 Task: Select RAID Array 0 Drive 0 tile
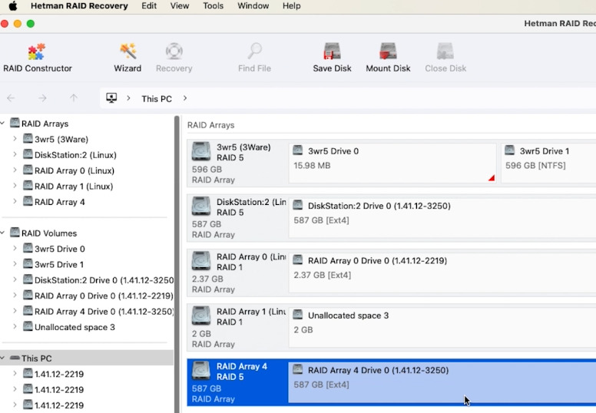[442, 273]
